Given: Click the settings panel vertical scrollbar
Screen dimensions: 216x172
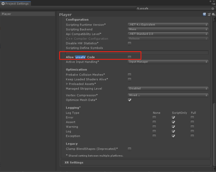Looking at the screenshot, I should (214, 135).
